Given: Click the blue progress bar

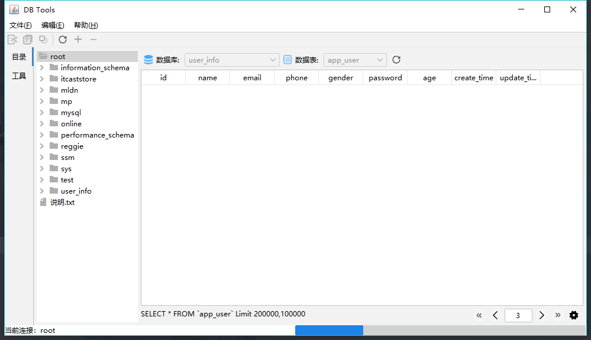Looking at the screenshot, I should pos(329,330).
